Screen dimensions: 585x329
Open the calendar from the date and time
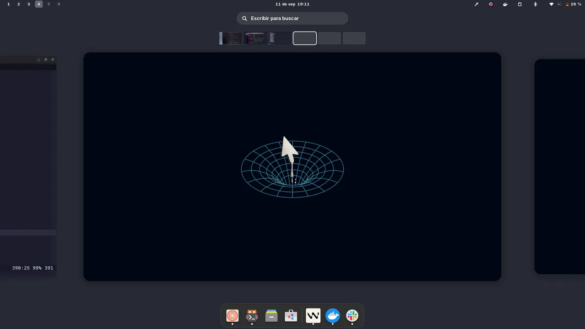pyautogui.click(x=292, y=4)
